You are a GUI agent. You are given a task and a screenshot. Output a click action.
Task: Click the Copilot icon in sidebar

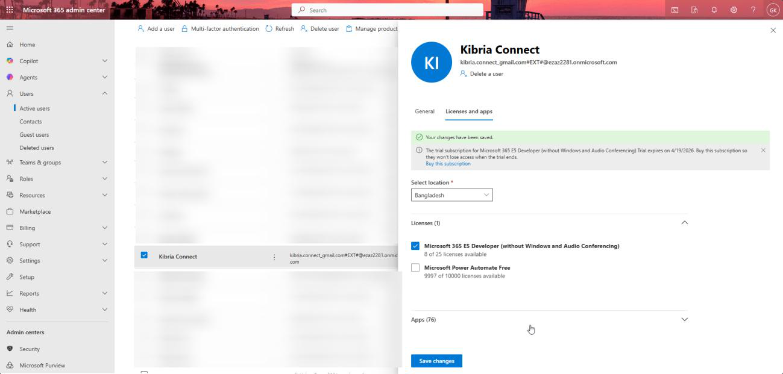click(10, 61)
